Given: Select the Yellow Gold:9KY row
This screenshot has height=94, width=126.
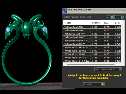Looking at the screenshot, I should [x=92, y=27].
